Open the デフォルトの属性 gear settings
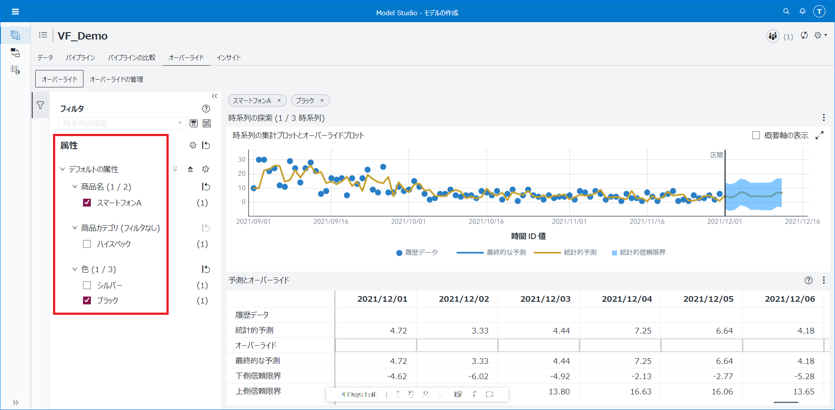Image resolution: width=835 pixels, height=410 pixels. (206, 169)
